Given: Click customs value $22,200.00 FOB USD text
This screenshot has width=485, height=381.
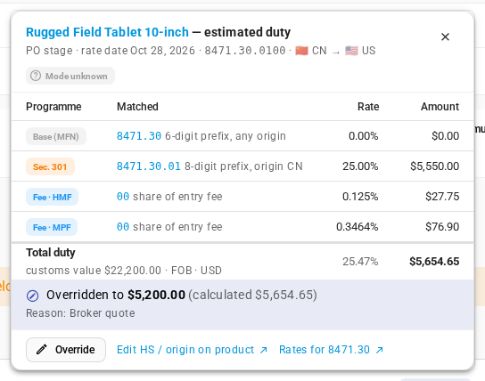Looking at the screenshot, I should click(124, 271).
